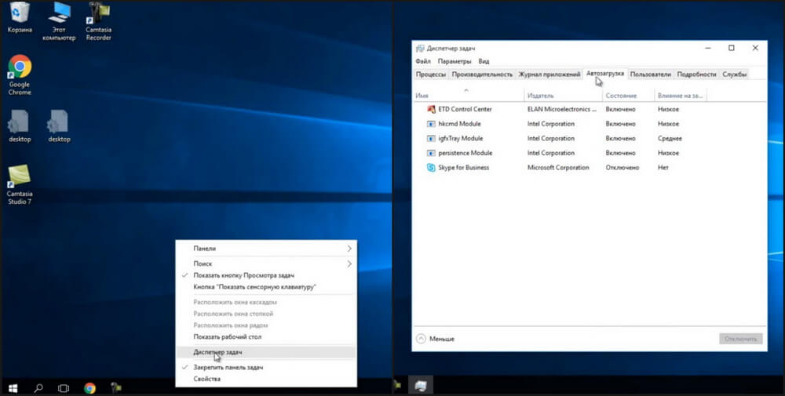The height and width of the screenshot is (396, 785).
Task: Select the Автозагрузка tab
Action: pyautogui.click(x=604, y=74)
